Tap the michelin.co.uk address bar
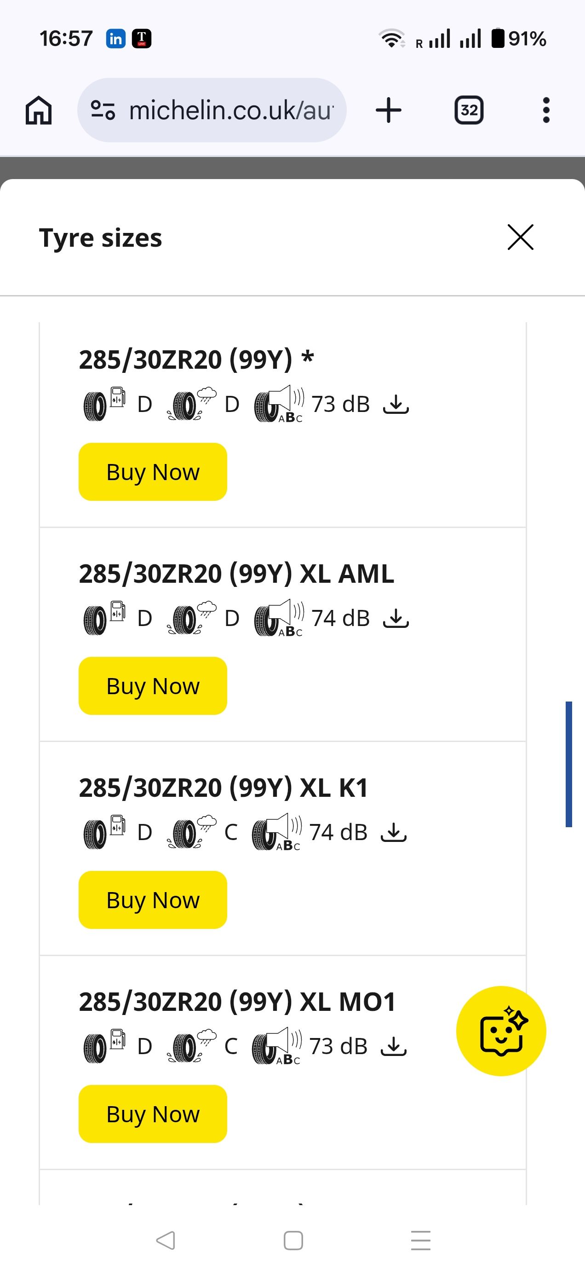 click(x=230, y=110)
